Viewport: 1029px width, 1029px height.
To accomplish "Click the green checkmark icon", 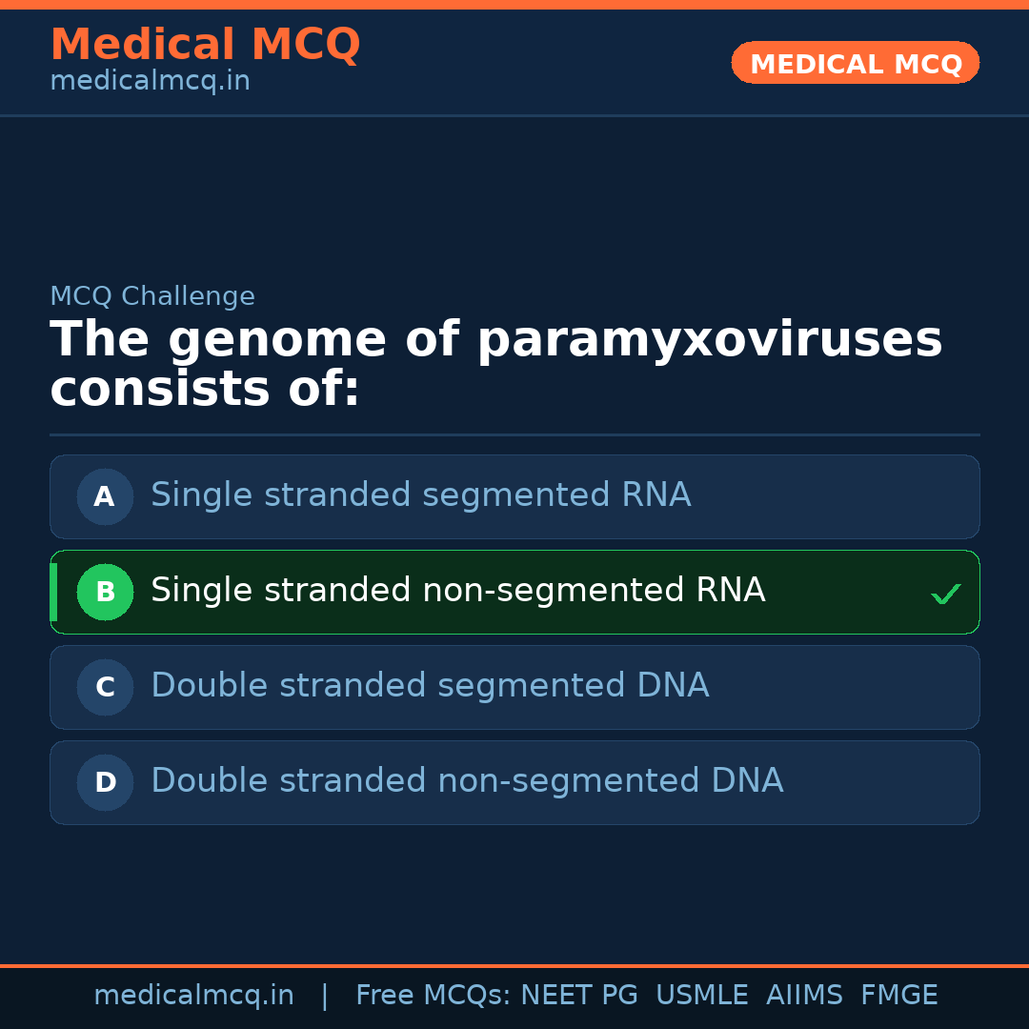I will click(x=945, y=595).
